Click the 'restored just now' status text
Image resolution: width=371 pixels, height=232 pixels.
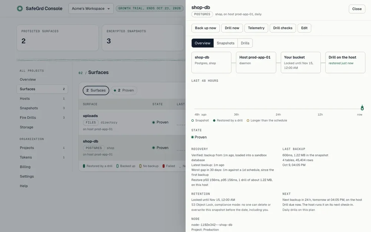pyautogui.click(x=341, y=63)
